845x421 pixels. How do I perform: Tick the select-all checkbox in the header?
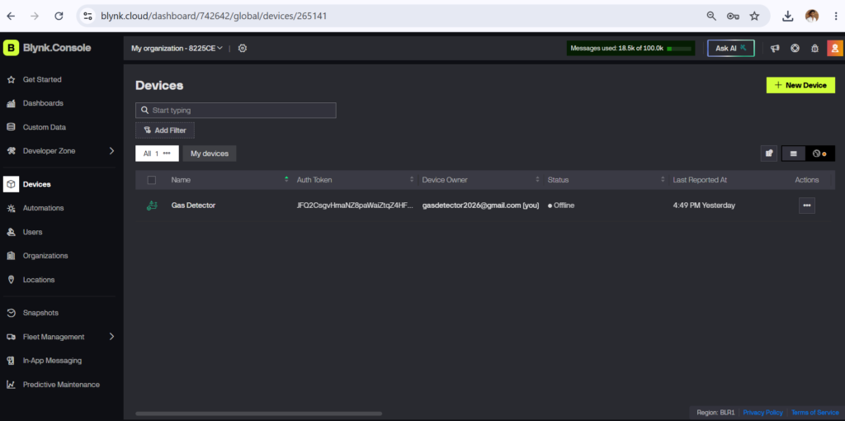point(152,180)
